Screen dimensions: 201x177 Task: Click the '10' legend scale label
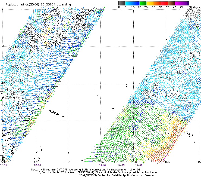point(133,7)
